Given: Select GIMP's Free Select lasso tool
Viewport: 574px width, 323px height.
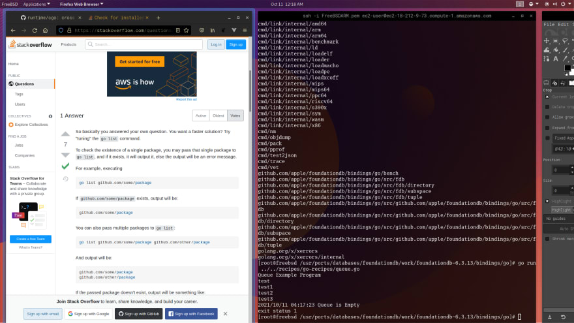Looking at the screenshot, I should (x=565, y=40).
